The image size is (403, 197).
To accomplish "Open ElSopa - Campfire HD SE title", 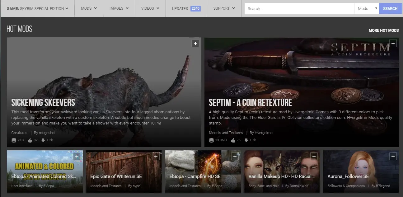I will [195, 176].
